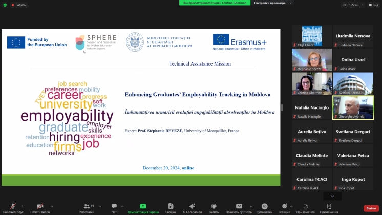Open the Чат chat panel
Screen dimensions: 382x215
pyautogui.click(x=114, y=206)
